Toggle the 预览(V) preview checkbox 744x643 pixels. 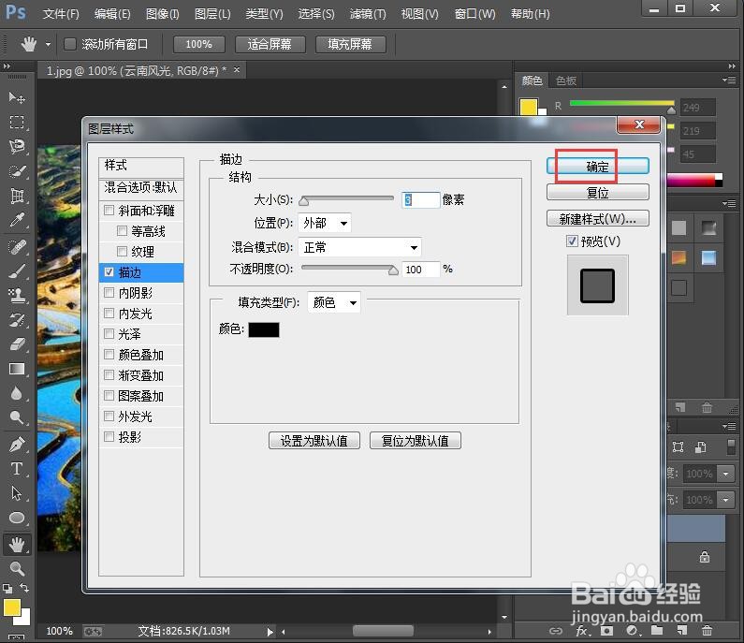(572, 241)
